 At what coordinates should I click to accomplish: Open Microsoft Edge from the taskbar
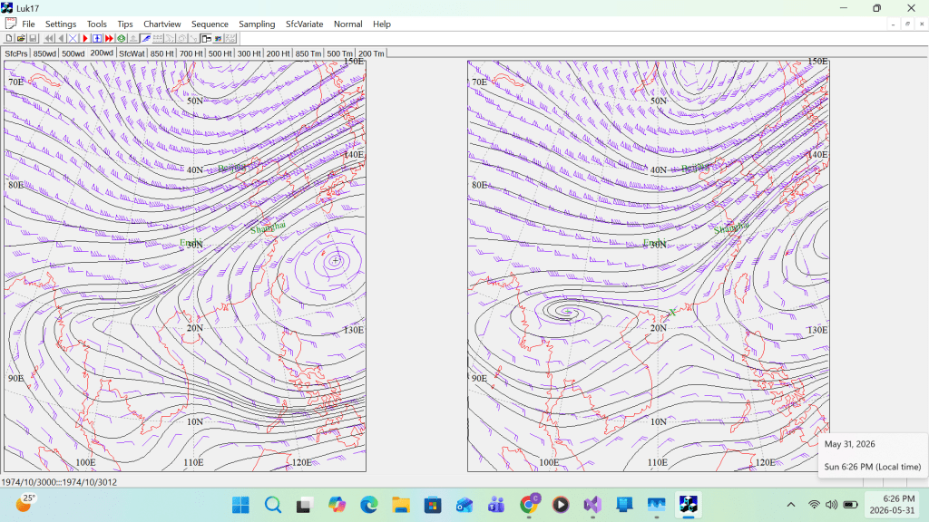368,505
